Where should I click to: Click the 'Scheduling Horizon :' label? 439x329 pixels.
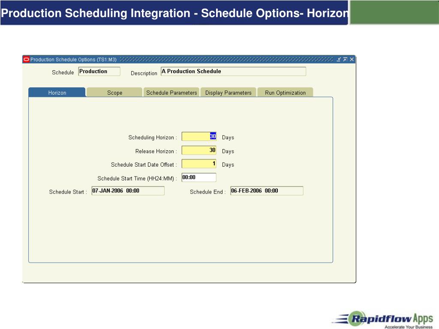(153, 138)
